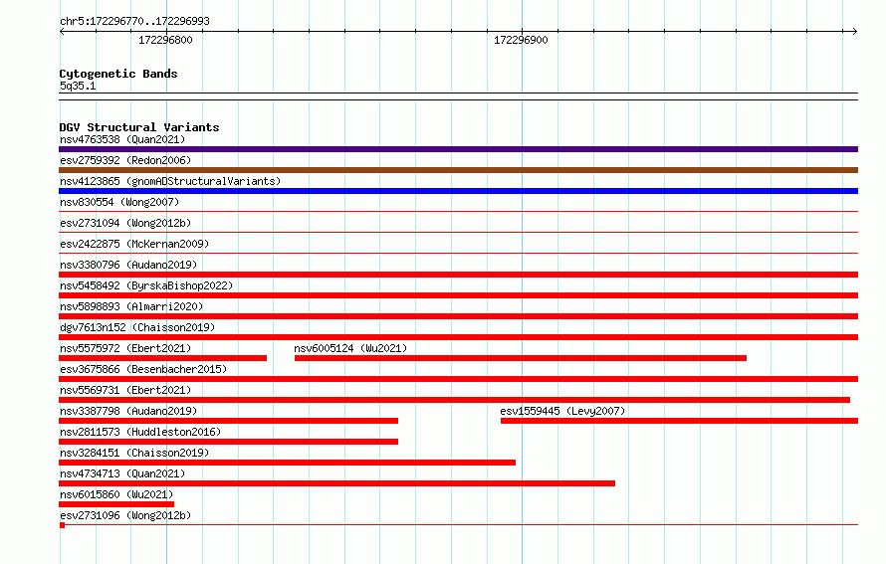Select the red bar under esv3675866 (Besenbacher2015)

point(458,379)
